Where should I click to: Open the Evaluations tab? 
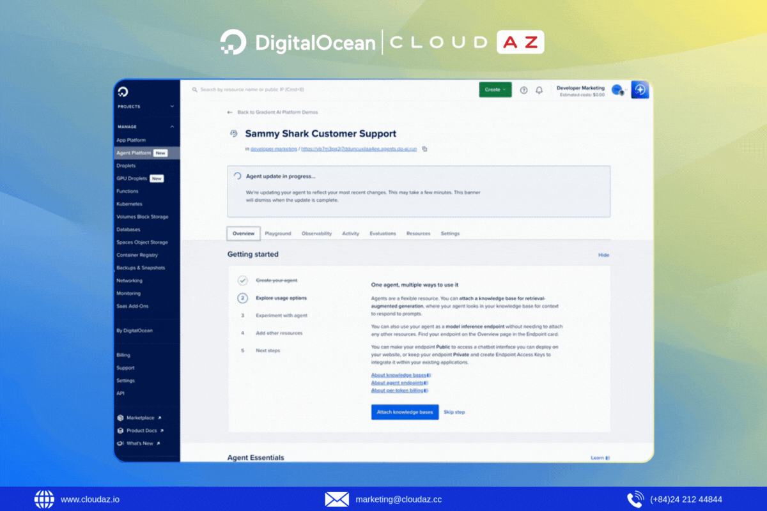[383, 234]
